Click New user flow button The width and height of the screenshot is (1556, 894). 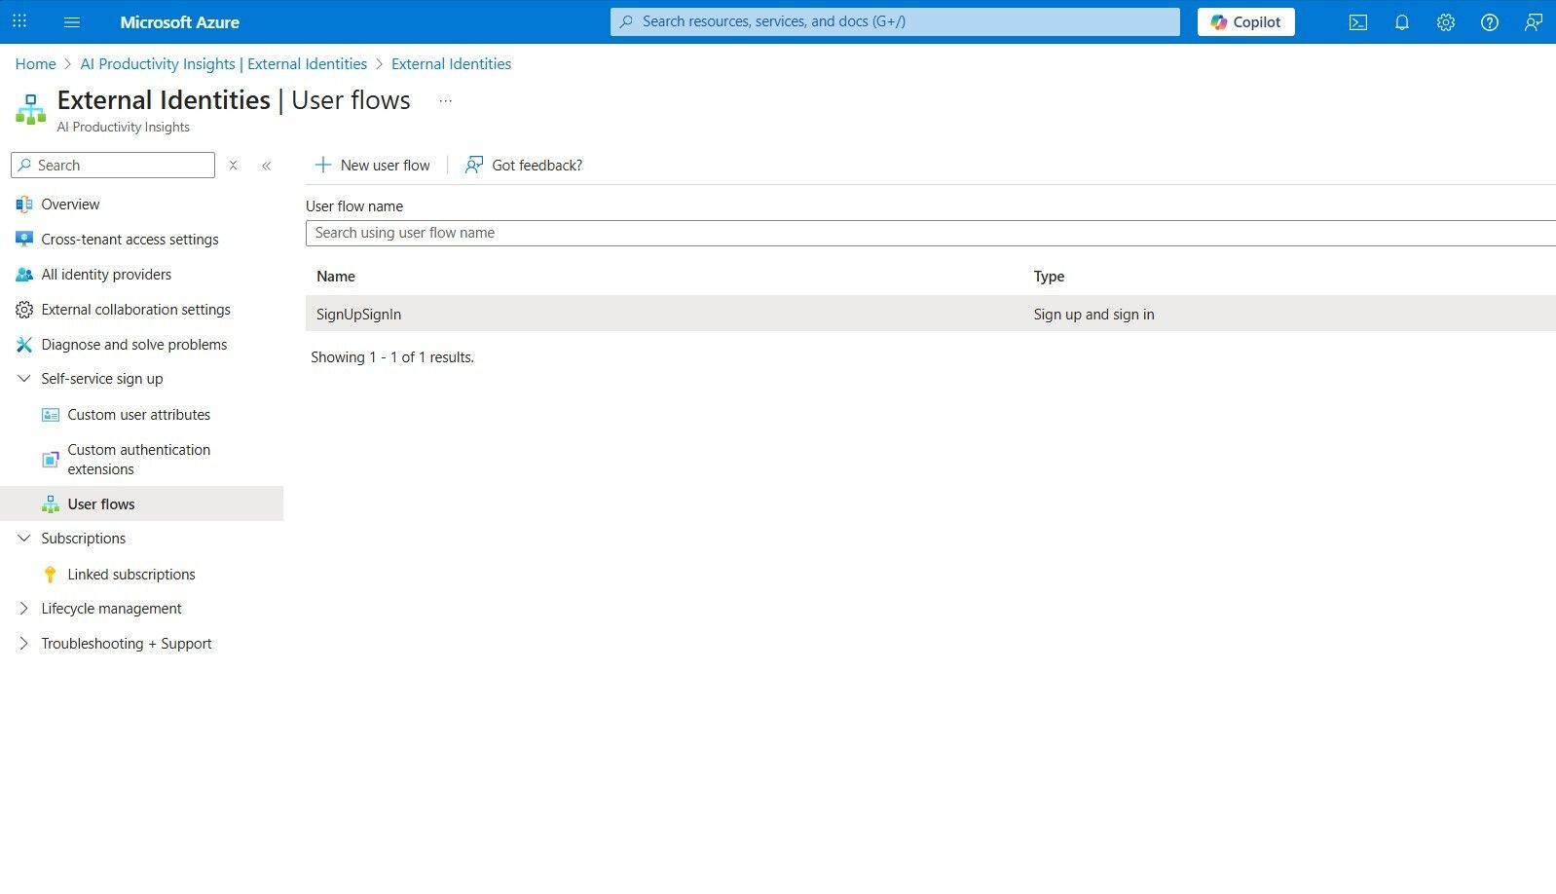click(x=372, y=166)
